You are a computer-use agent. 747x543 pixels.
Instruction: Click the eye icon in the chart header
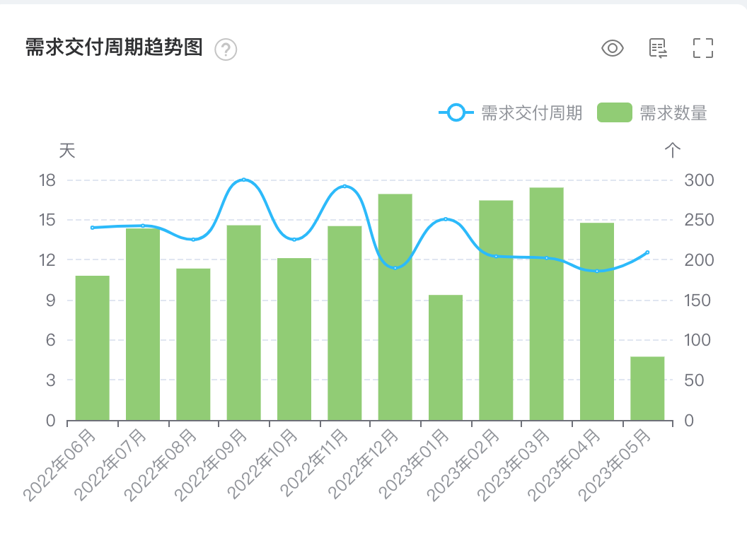click(612, 48)
